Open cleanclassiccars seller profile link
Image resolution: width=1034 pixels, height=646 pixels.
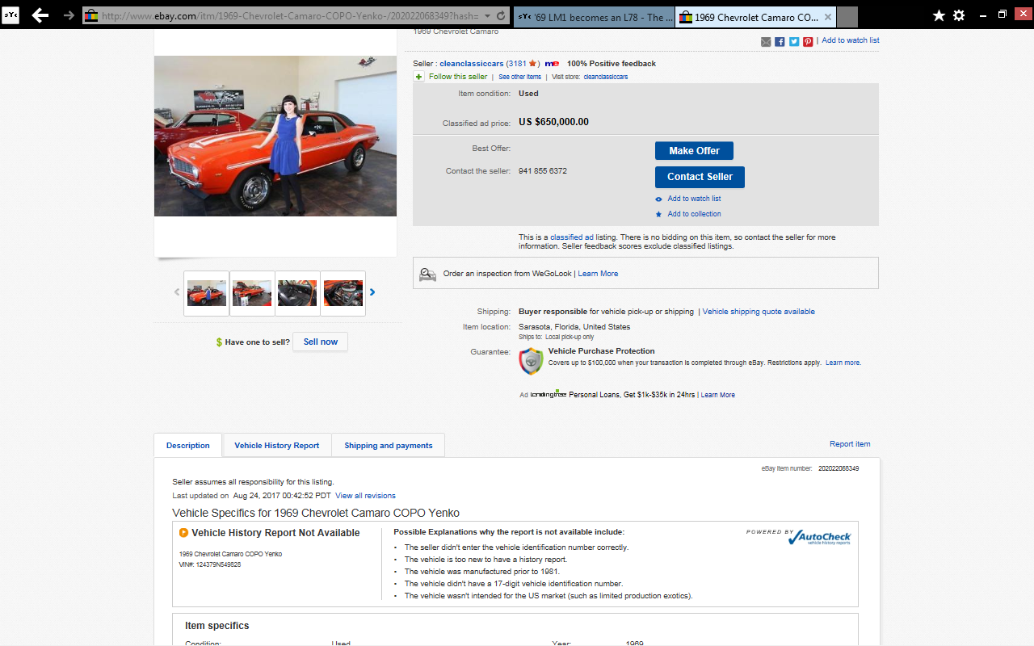(x=472, y=64)
